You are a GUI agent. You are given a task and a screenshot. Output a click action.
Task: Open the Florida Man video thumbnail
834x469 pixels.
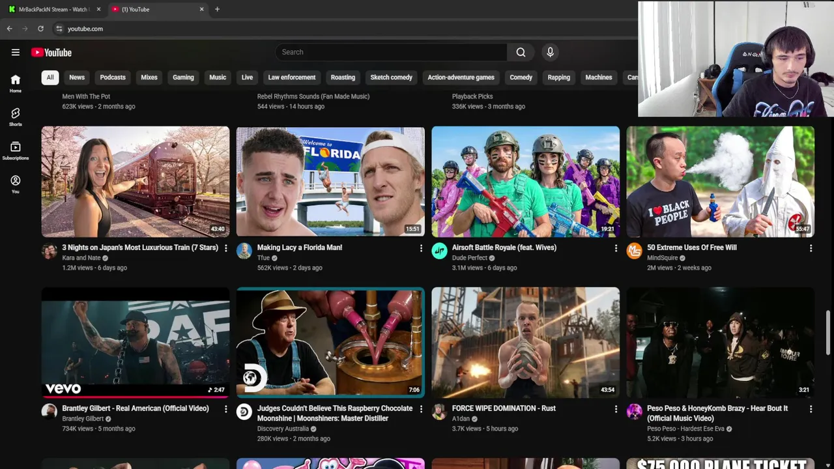(x=330, y=182)
